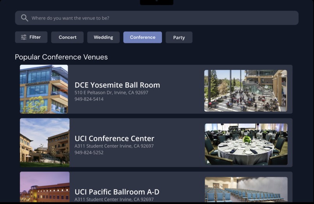
Task: Select the Conference category chip
Action: (143, 37)
